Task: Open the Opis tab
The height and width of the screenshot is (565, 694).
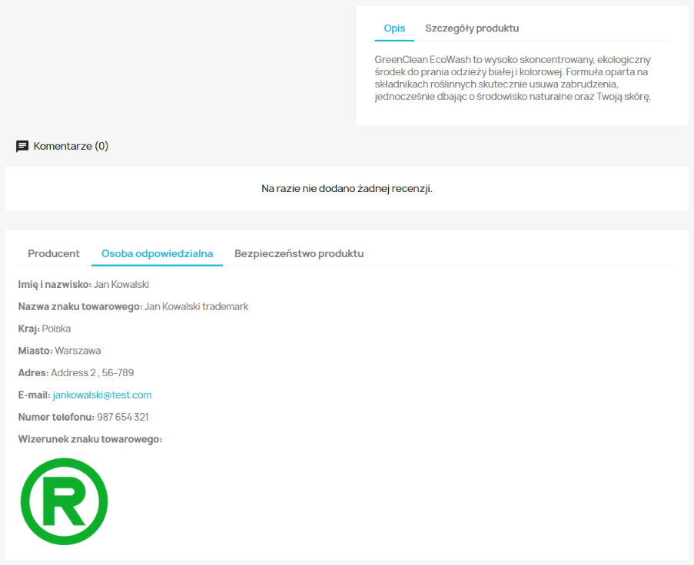Action: point(394,28)
